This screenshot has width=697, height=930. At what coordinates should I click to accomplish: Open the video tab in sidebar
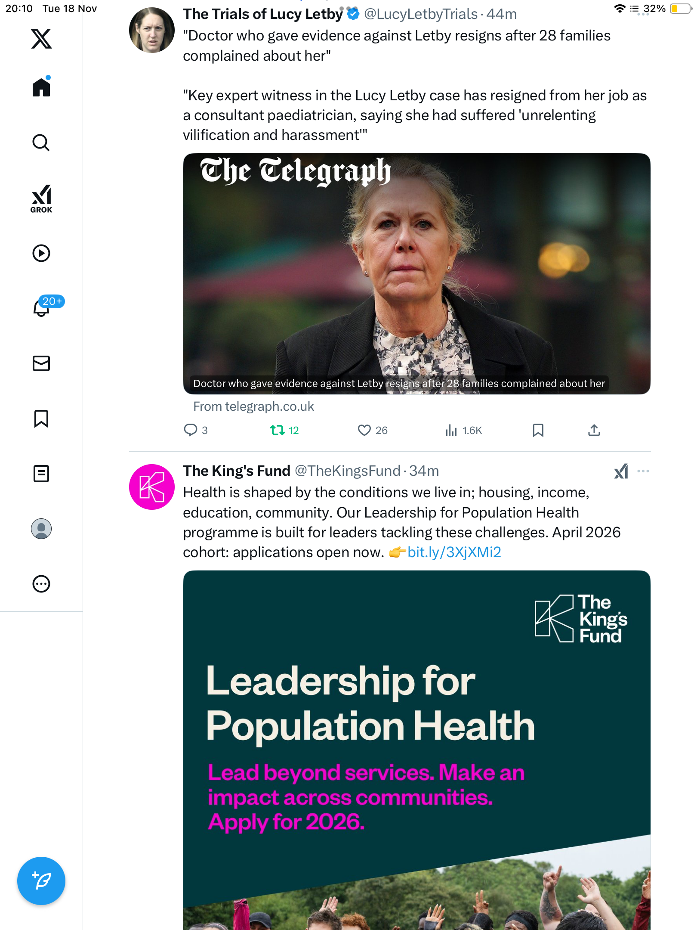pos(41,253)
